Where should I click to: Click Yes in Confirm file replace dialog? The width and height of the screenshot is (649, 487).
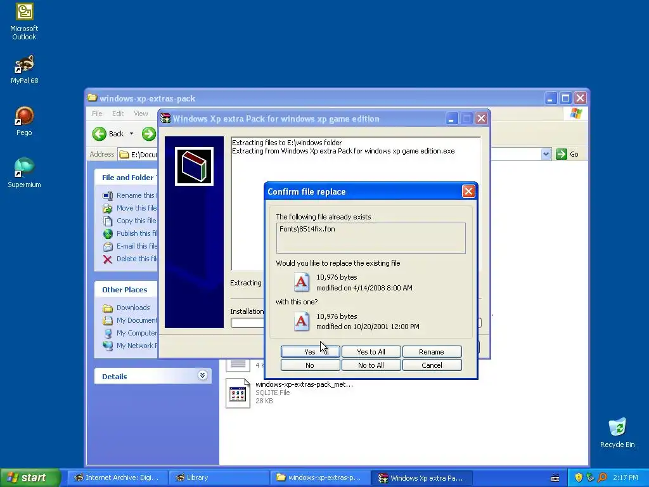click(310, 351)
